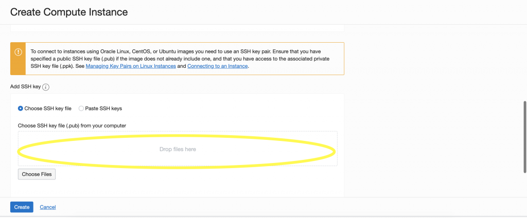The image size is (527, 218).
Task: Click the empty white card above the warning banner
Action: click(x=177, y=28)
